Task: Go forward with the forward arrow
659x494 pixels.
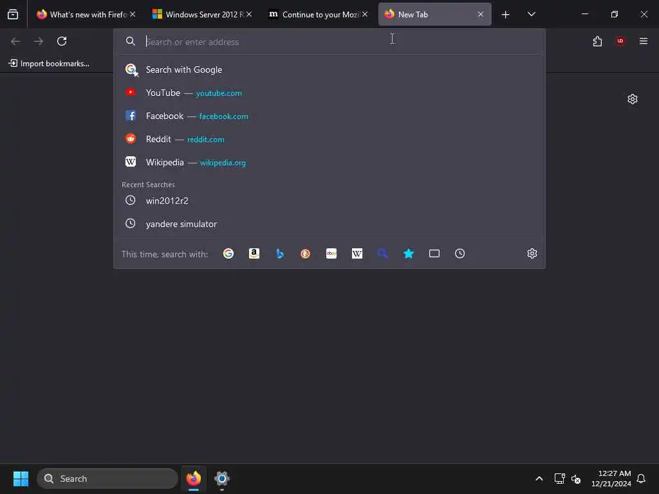Action: pyautogui.click(x=39, y=41)
